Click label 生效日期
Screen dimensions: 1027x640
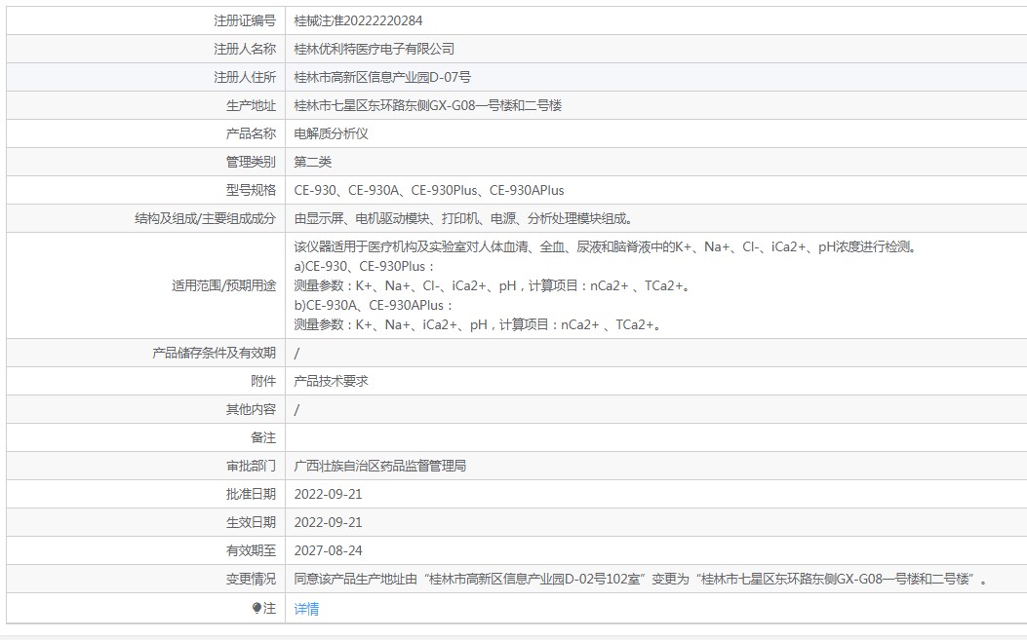(x=251, y=522)
